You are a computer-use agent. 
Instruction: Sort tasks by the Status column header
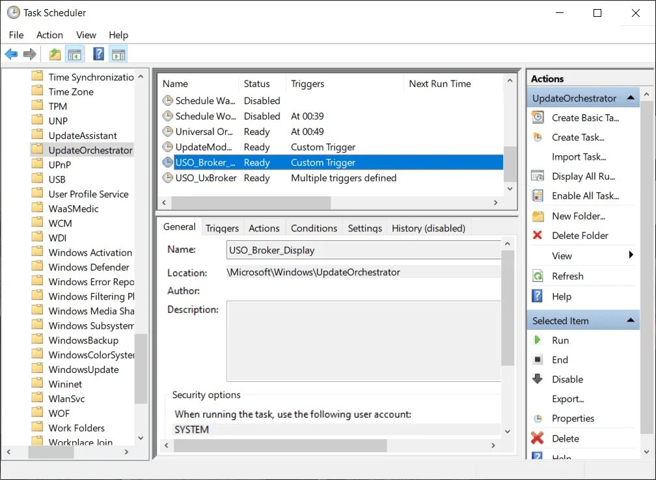coord(262,84)
